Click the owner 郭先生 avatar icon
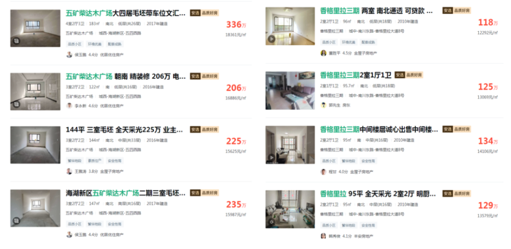511x249 pixels. pos(323,105)
